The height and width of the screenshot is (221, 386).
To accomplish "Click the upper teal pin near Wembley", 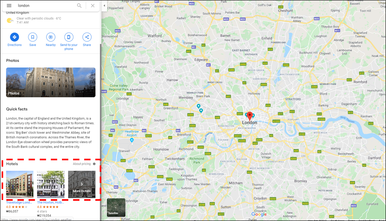I will click(199, 106).
